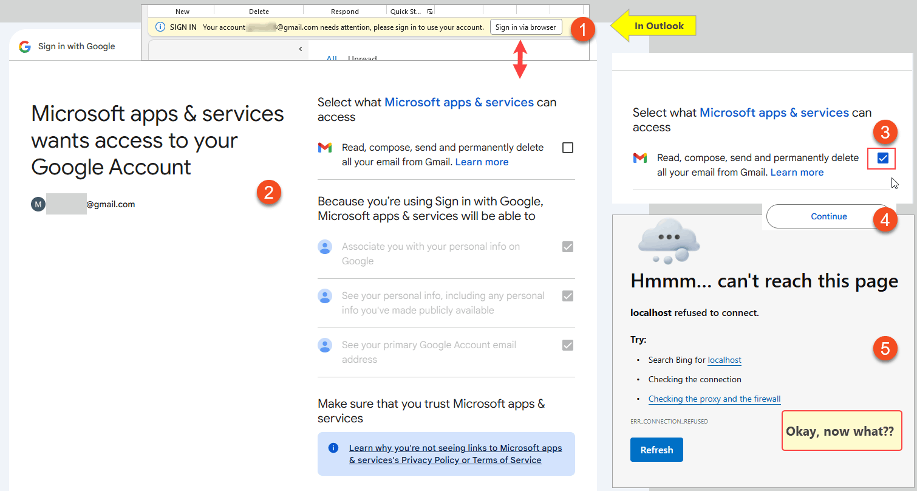The image size is (917, 491).
Task: Click the ERR_CONNECTION_REFUSED error code text
Action: click(669, 421)
